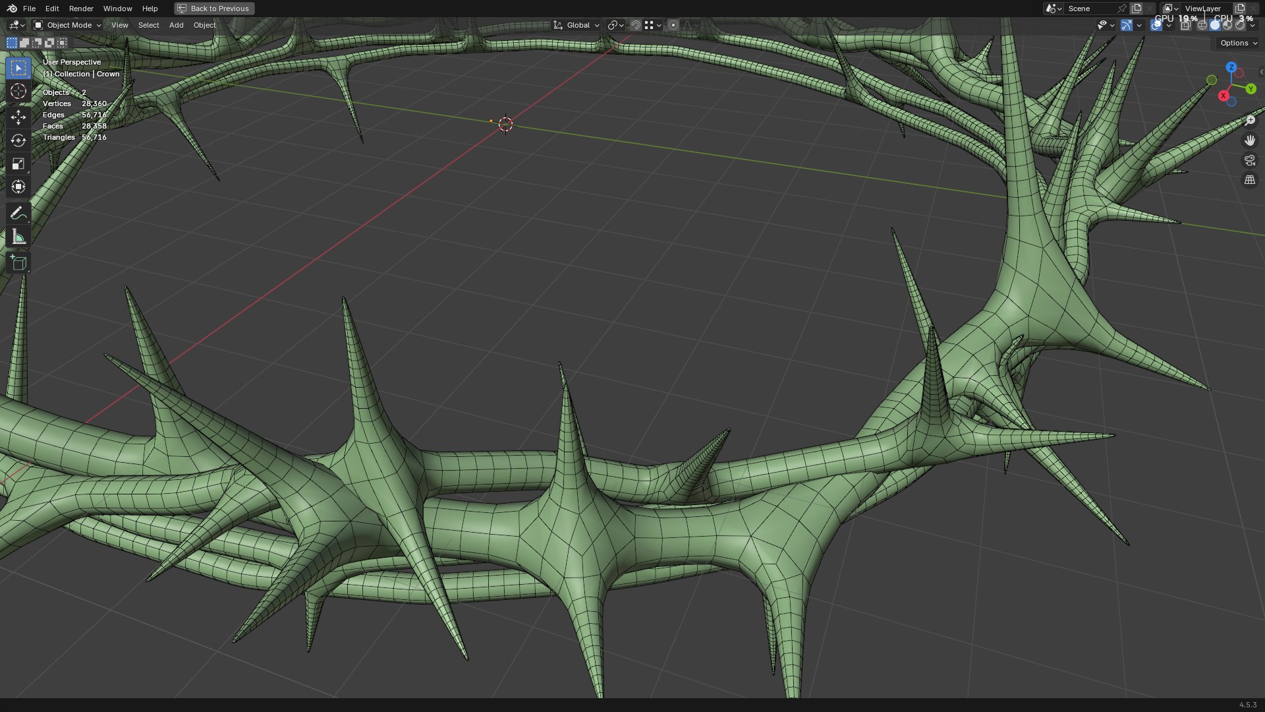
Task: Click the '(1) Collection | Crown' text
Action: click(81, 74)
